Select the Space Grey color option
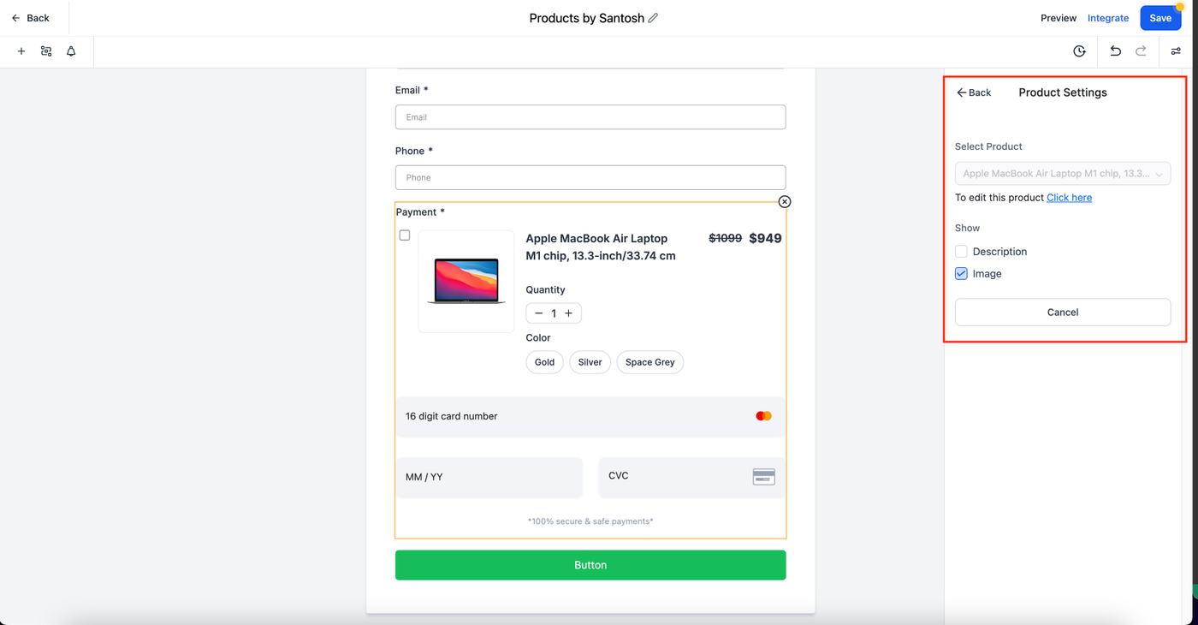The height and width of the screenshot is (625, 1198). tap(649, 362)
